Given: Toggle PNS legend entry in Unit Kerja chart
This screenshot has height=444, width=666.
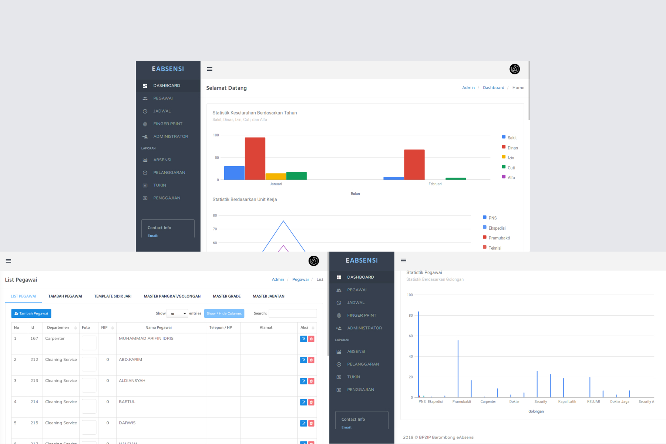Looking at the screenshot, I should (490, 218).
